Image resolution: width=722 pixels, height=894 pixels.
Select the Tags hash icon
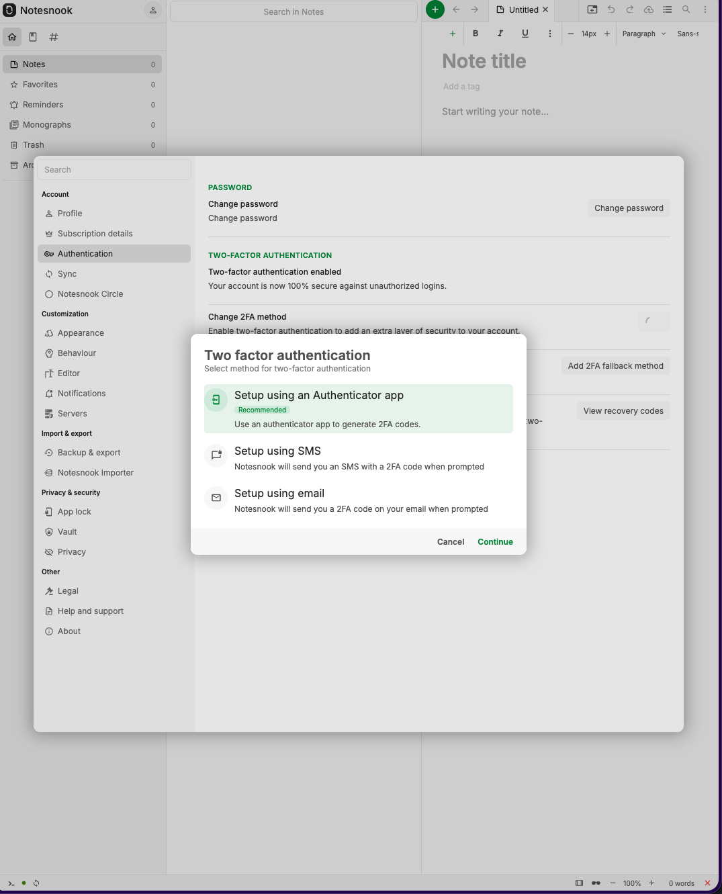[54, 37]
